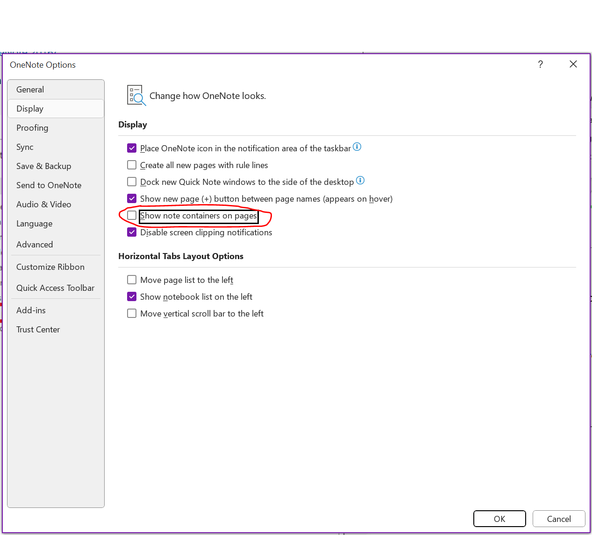Open the Sync settings category
592x535 pixels.
[x=56, y=147]
